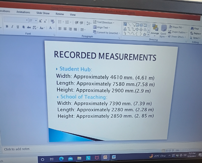Open the Paragraph dialog launcher
Viewport: 202px width, 163px height.
click(119, 38)
